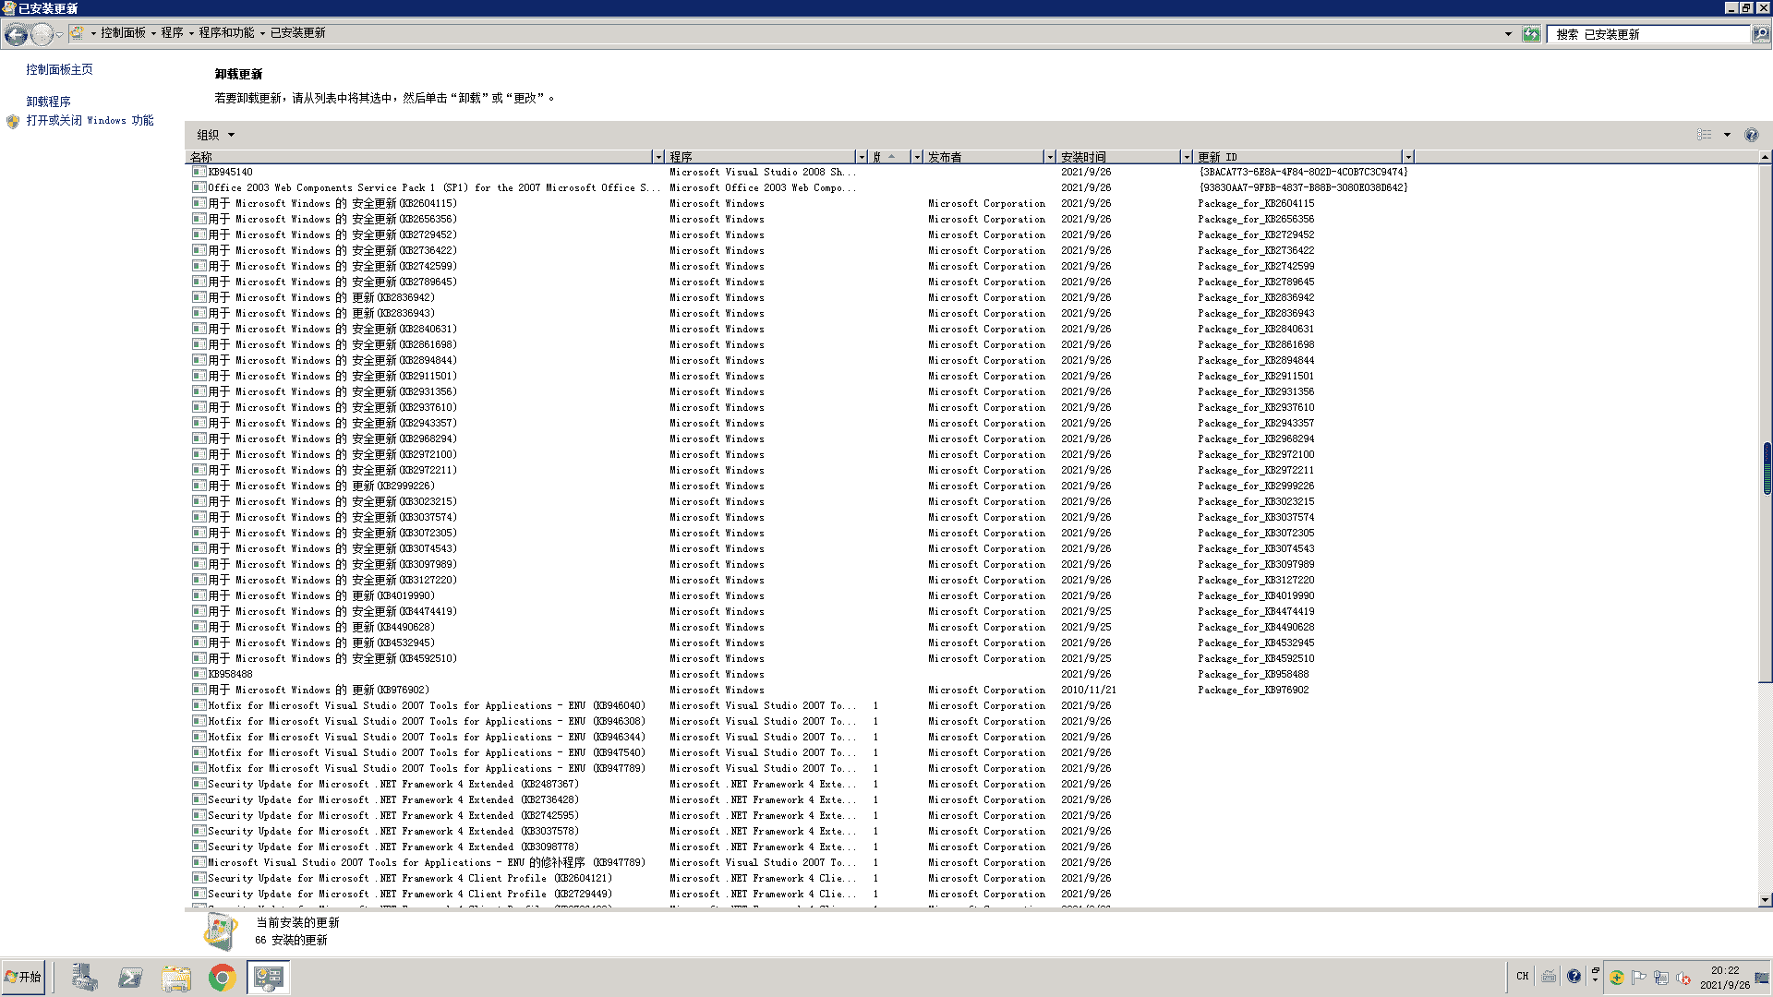Viewport: 1773px width, 997px height.
Task: Open 程序和功能 breadcrumb segment
Action: (226, 32)
